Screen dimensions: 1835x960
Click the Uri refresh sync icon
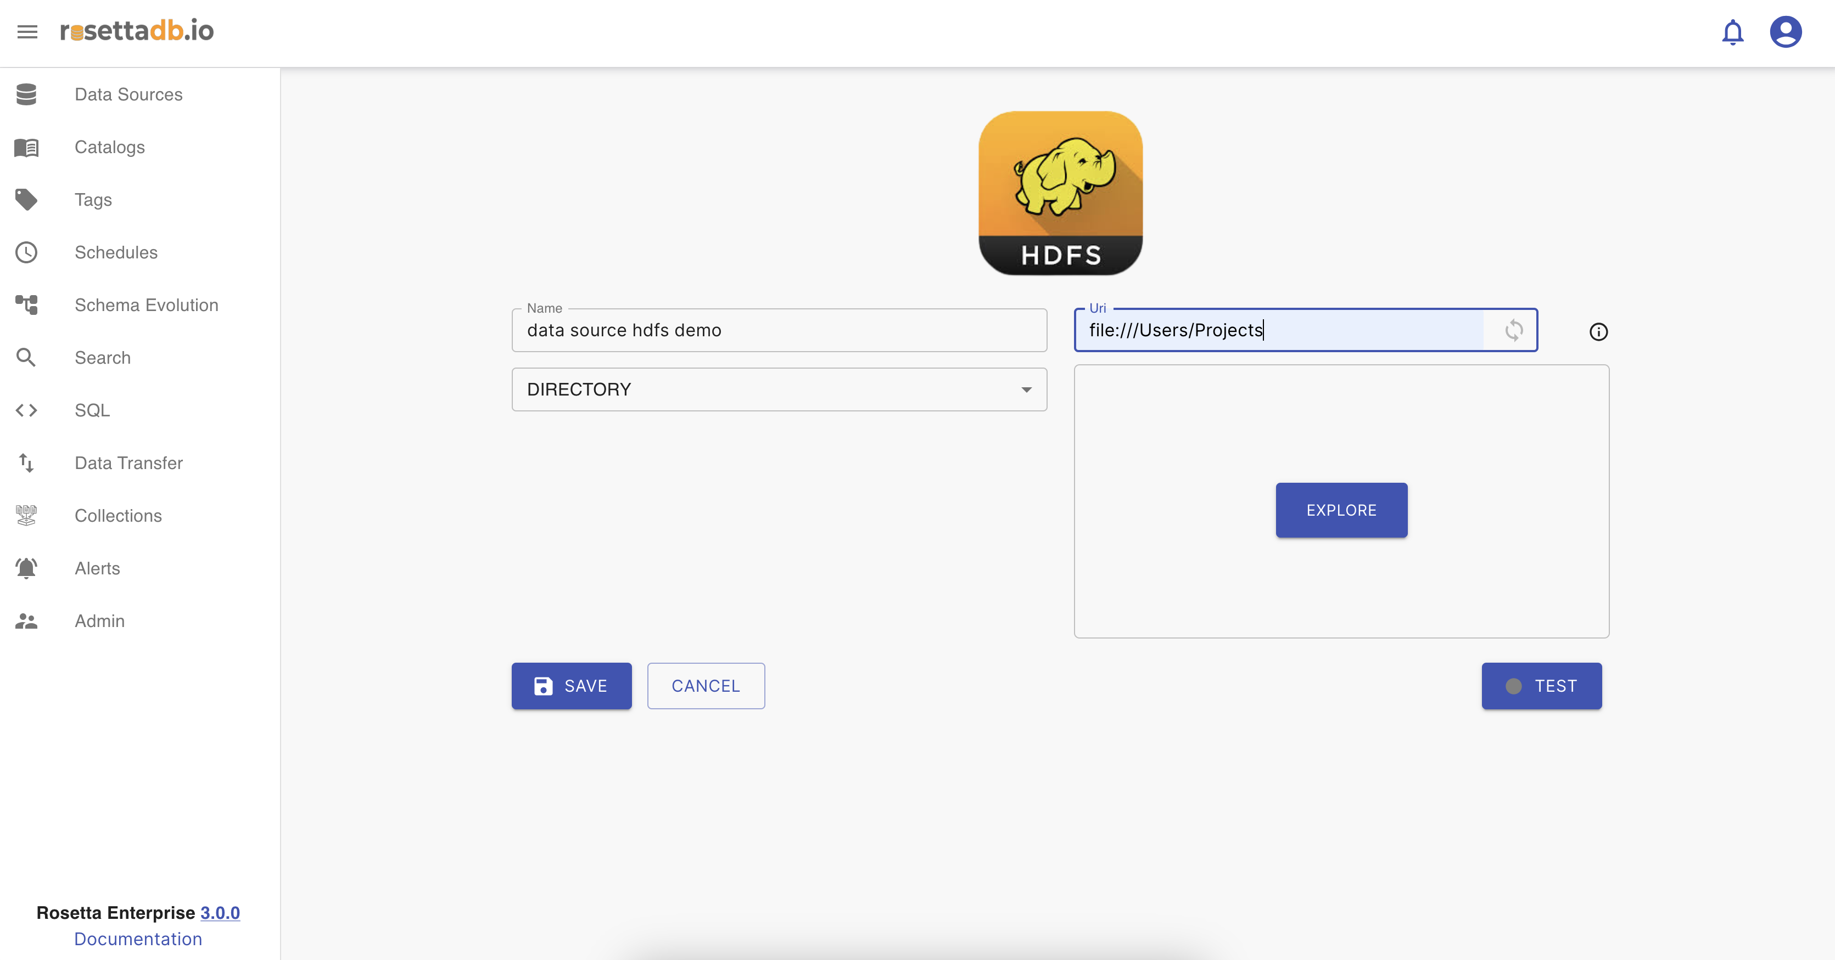(x=1514, y=330)
